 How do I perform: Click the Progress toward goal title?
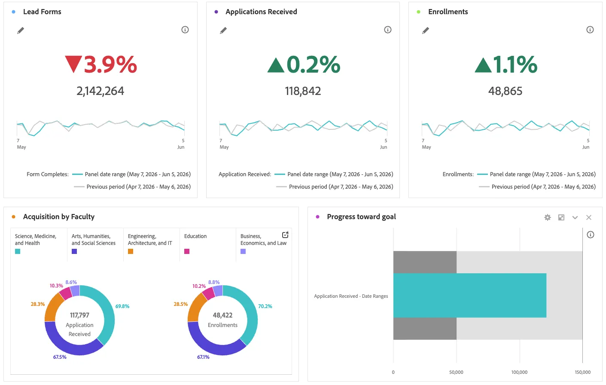362,217
